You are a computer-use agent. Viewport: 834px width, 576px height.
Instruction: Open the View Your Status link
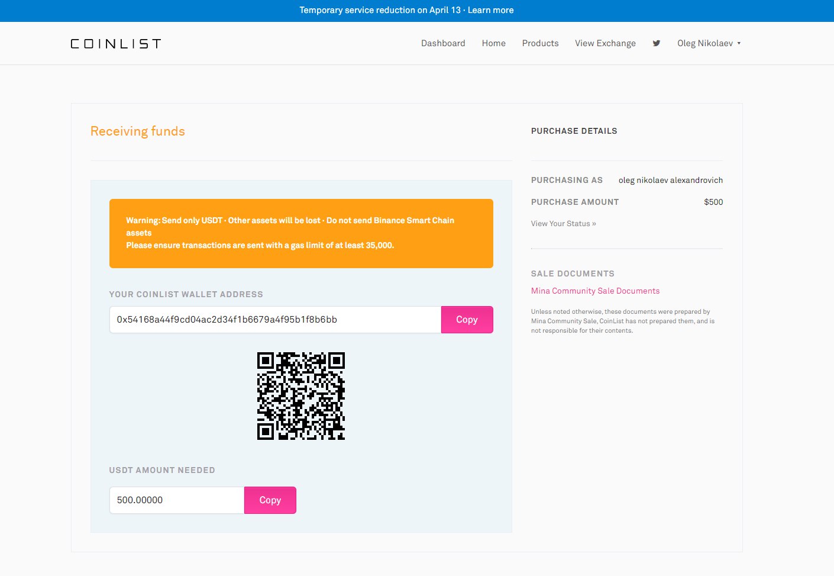click(563, 224)
